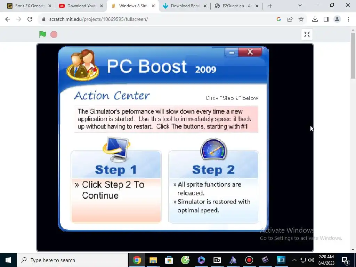Close the Boris FX Genarts tab

tap(50, 6)
